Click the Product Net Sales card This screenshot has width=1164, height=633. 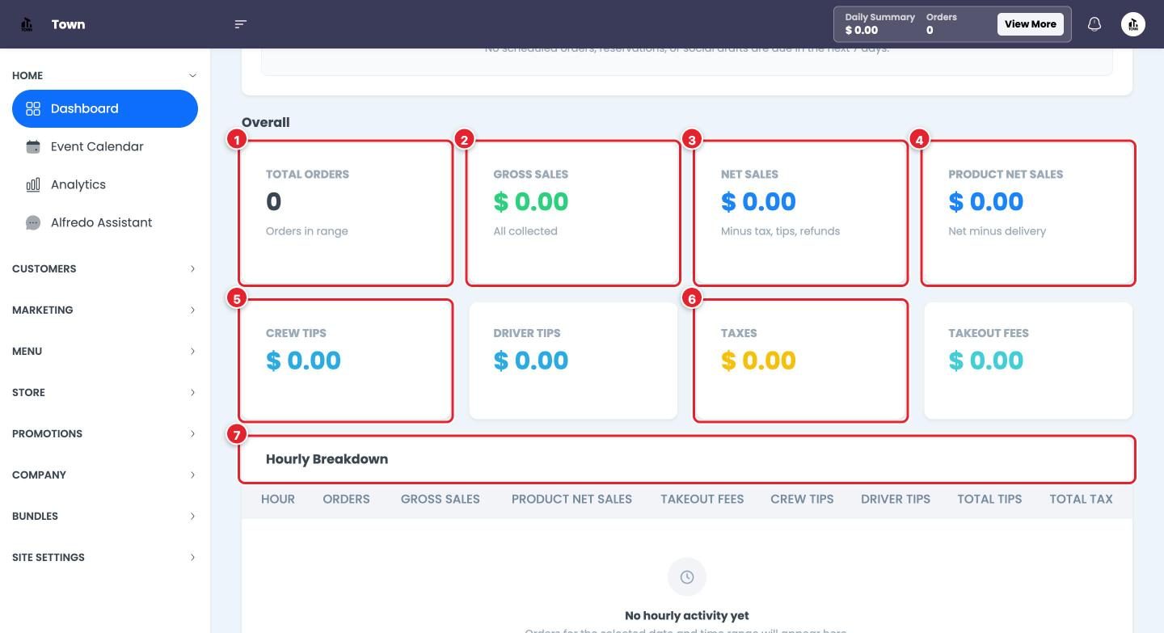coord(1028,213)
